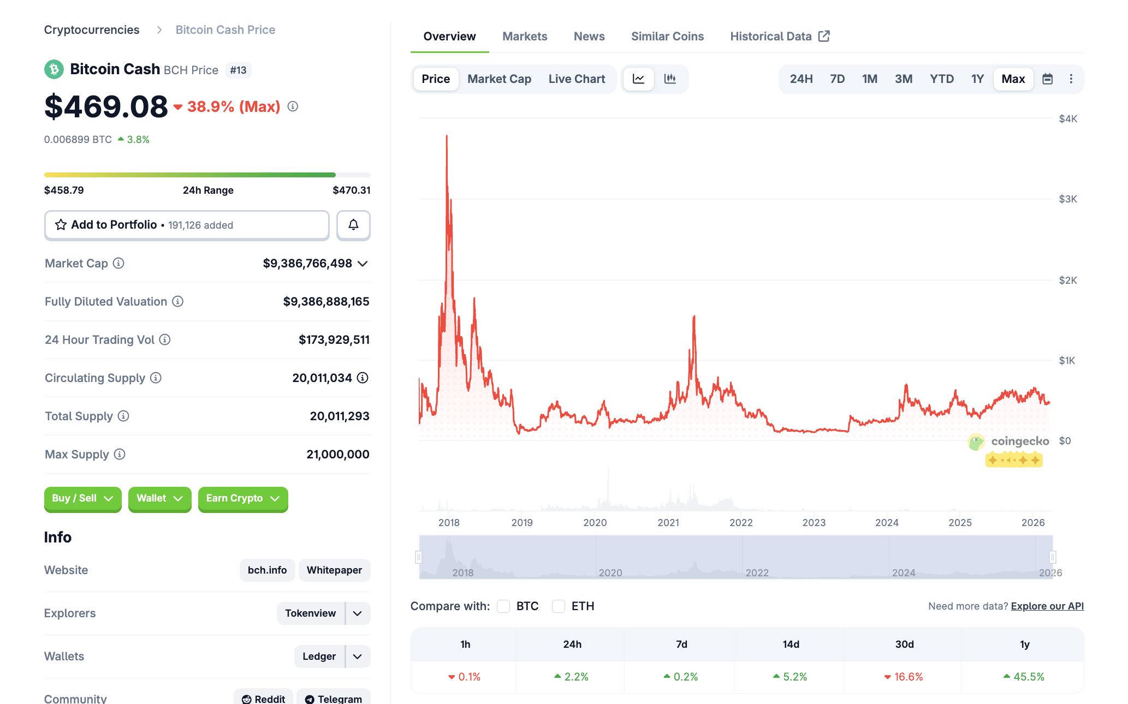Screen dimensions: 1128x704
Task: Expand the Market Cap row chevron
Action: (x=363, y=264)
